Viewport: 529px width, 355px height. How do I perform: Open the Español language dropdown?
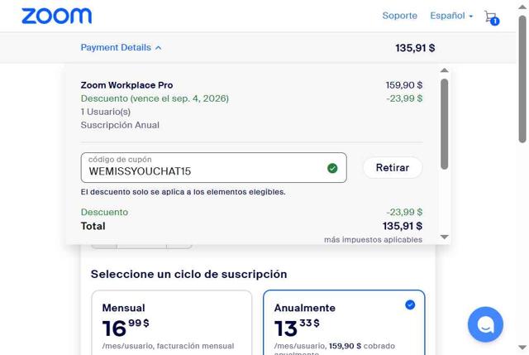(451, 16)
